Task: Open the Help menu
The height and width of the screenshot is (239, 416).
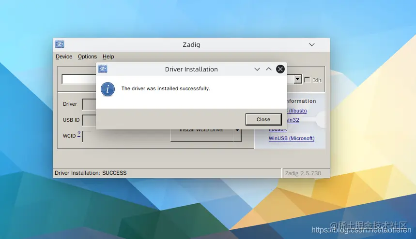Action: point(108,56)
